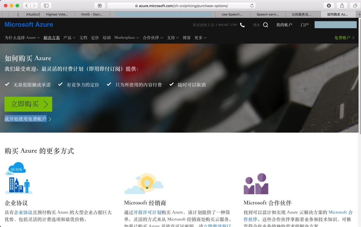This screenshot has width=361, height=227.
Task: Switch to the Highest Vote... tab
Action: (57, 14)
